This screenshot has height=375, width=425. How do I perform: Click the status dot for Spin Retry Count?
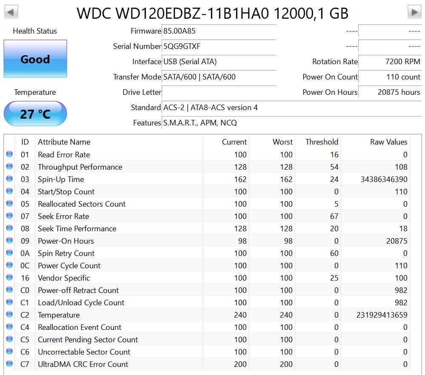click(x=9, y=253)
